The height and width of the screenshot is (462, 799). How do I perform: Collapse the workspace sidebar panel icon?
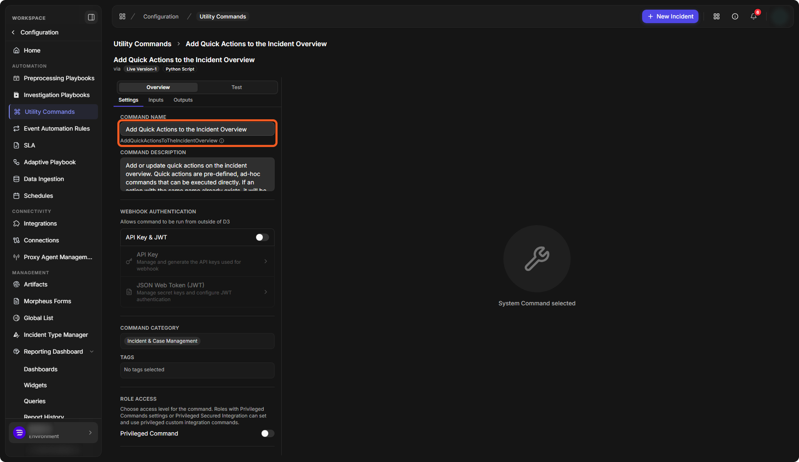tap(91, 17)
